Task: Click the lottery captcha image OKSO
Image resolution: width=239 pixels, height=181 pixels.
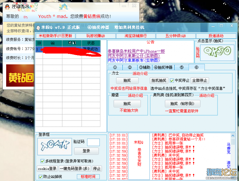Action: 217,53
